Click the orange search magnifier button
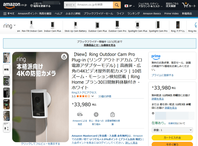 117,5
